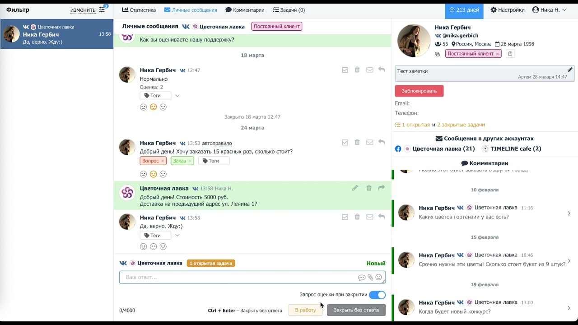Click 'Закрыть без ответа' button
Image resolution: width=578 pixels, height=325 pixels.
pyautogui.click(x=356, y=310)
